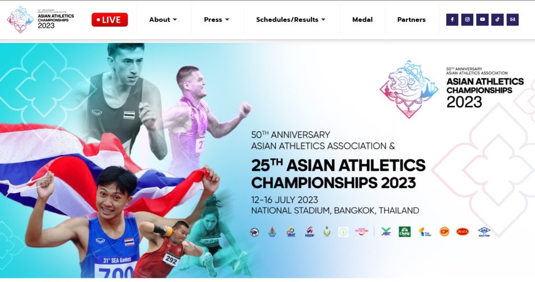Image resolution: width=535 pixels, height=282 pixels.
Task: Open the Facebook social icon
Action: click(x=452, y=20)
